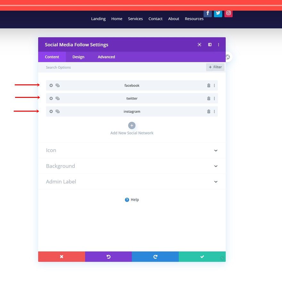Open twitter item settings gear
The width and height of the screenshot is (282, 282).
[x=51, y=98]
